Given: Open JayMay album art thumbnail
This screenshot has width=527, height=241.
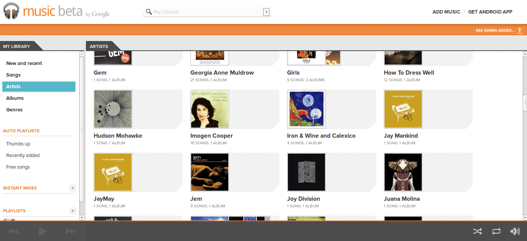Looking at the screenshot, I should pos(113,172).
